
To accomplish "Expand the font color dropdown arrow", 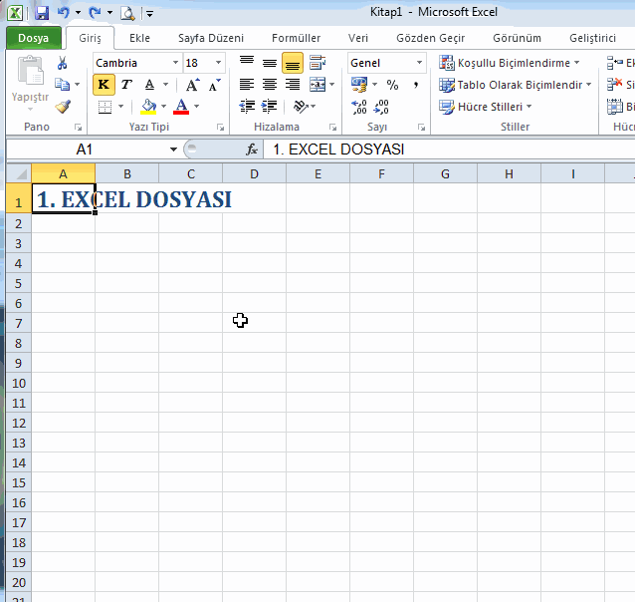I will pos(196,107).
